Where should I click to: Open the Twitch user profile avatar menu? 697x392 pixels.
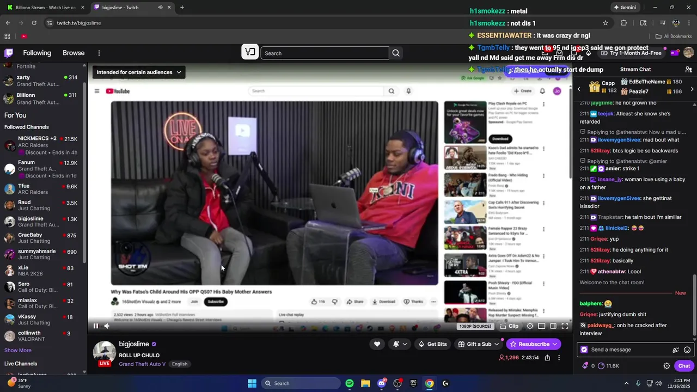point(688,53)
